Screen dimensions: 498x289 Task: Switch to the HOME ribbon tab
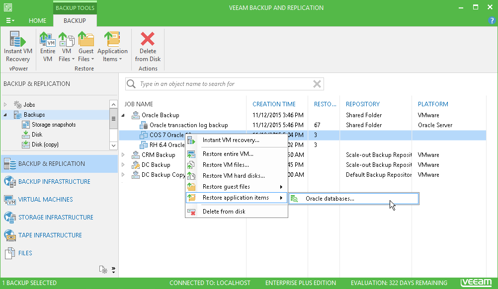(37, 21)
